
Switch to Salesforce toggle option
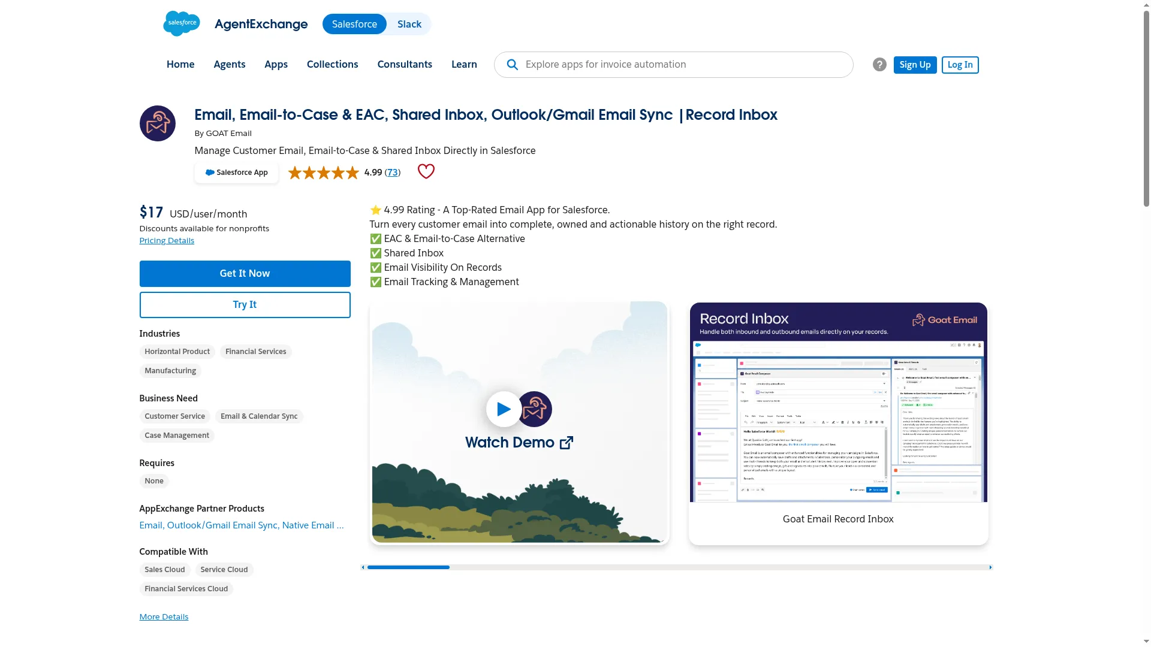point(355,24)
